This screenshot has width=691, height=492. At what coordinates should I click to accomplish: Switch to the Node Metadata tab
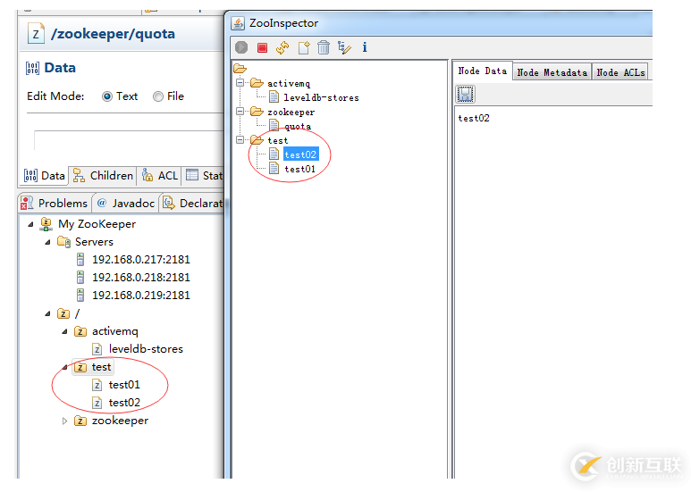click(552, 72)
